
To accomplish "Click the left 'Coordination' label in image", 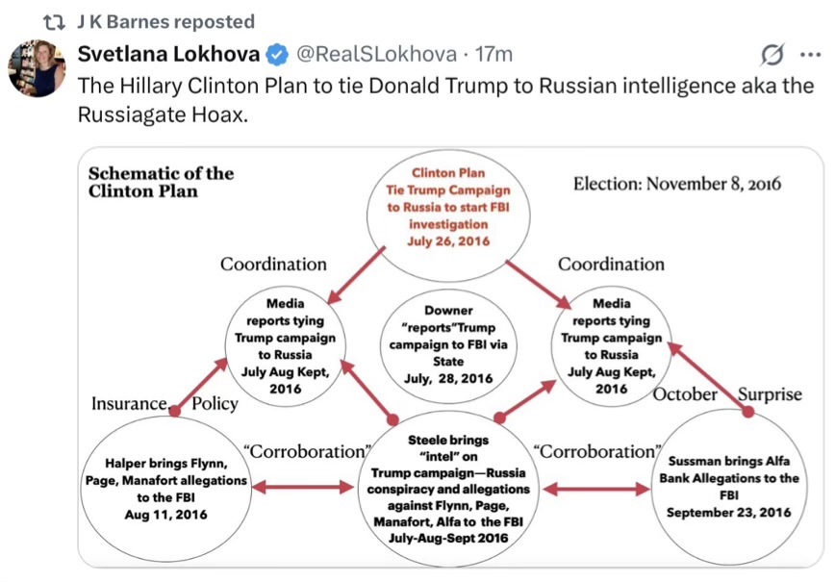I will click(273, 264).
